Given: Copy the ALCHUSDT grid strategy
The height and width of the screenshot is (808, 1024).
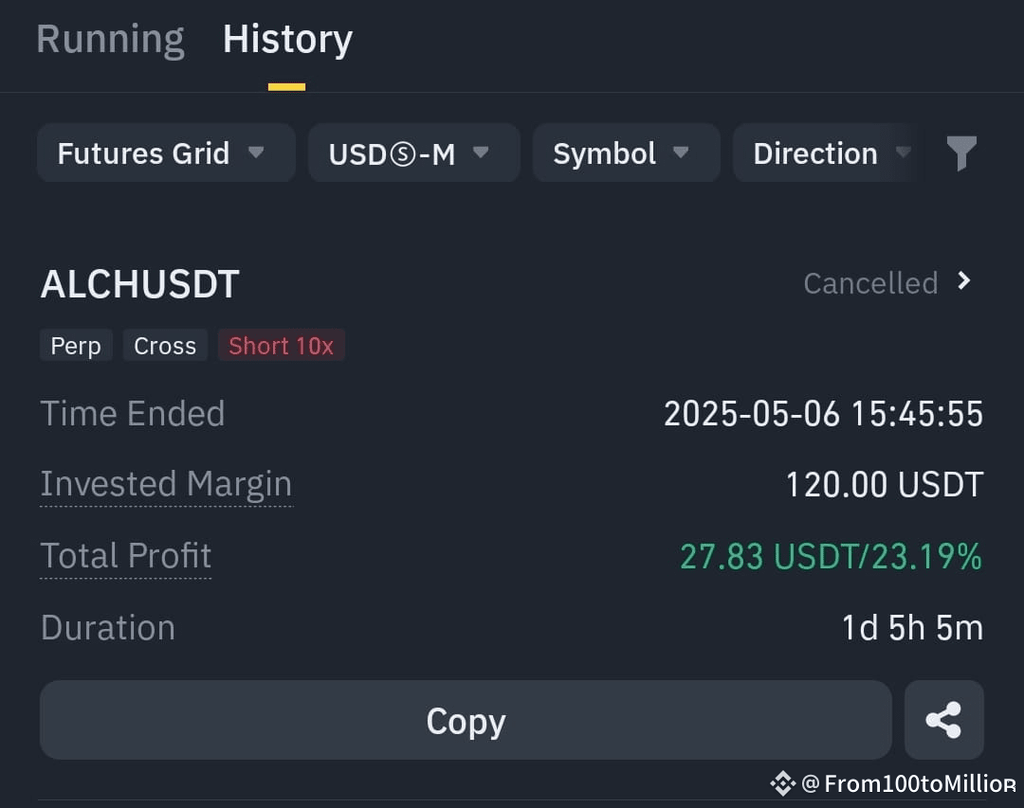Looking at the screenshot, I should (x=466, y=720).
